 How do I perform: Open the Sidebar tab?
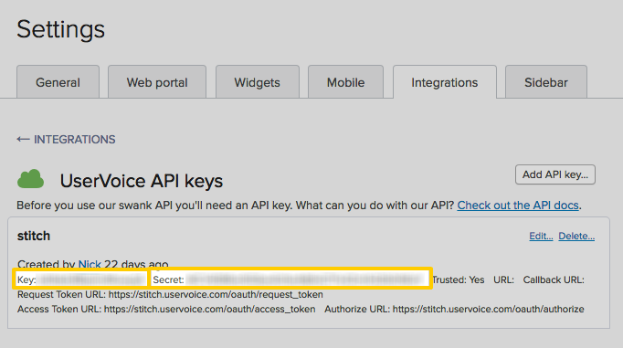click(x=546, y=82)
